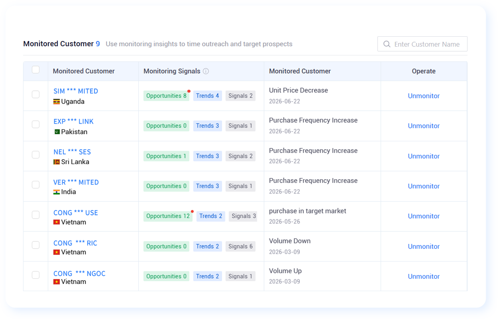This screenshot has width=499, height=321.
Task: Open customer CONG *** USE
Action: pyautogui.click(x=76, y=213)
